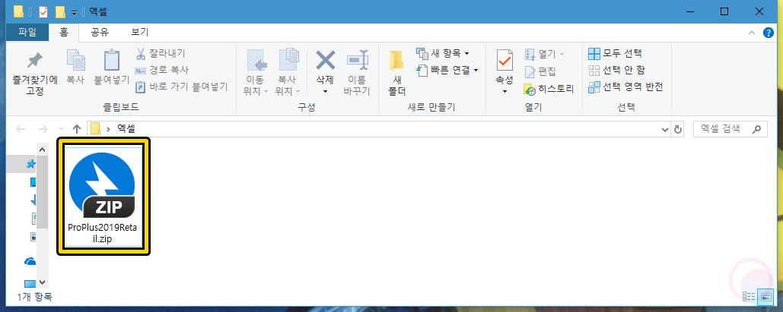Screen dimensions: 783x312
Task: Select the ProPlus2019Retail.zip file
Action: (103, 197)
